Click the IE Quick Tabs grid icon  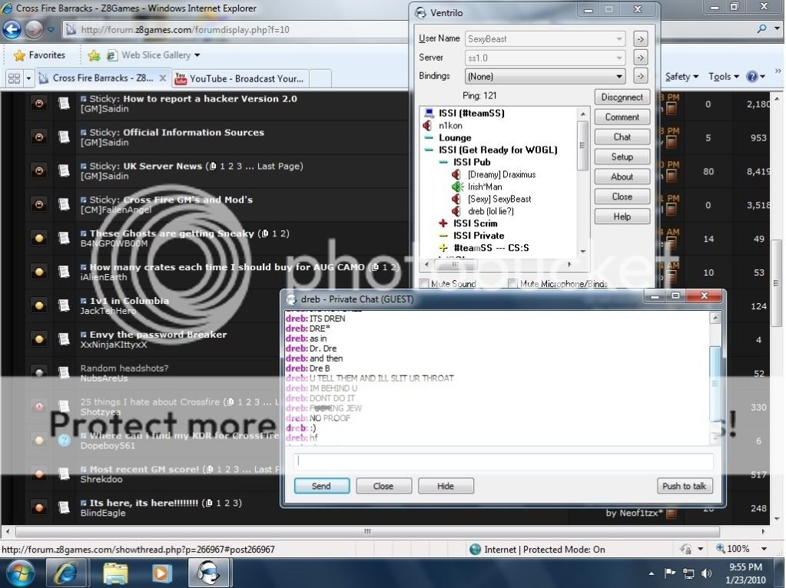[x=13, y=78]
